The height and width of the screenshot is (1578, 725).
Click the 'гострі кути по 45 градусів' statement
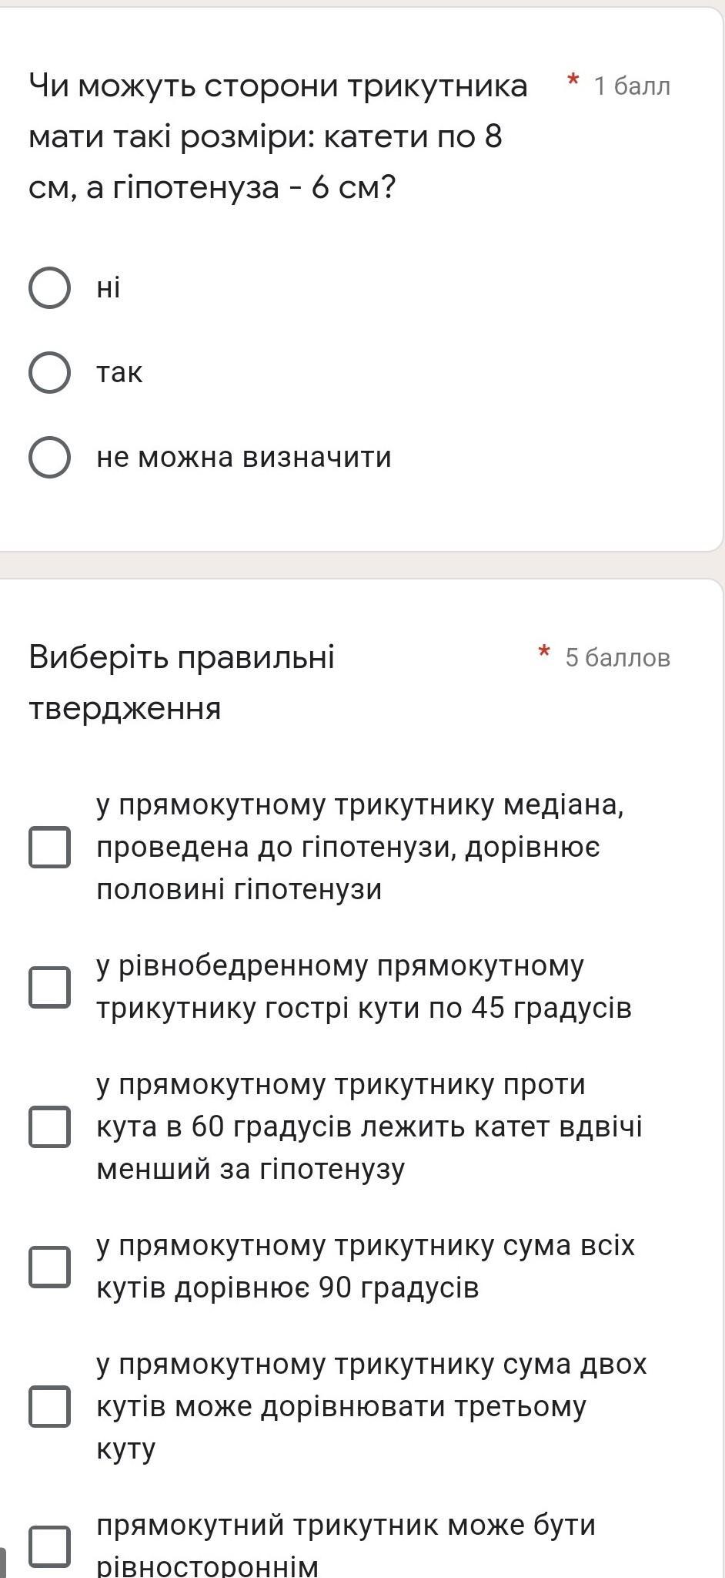click(x=363, y=987)
